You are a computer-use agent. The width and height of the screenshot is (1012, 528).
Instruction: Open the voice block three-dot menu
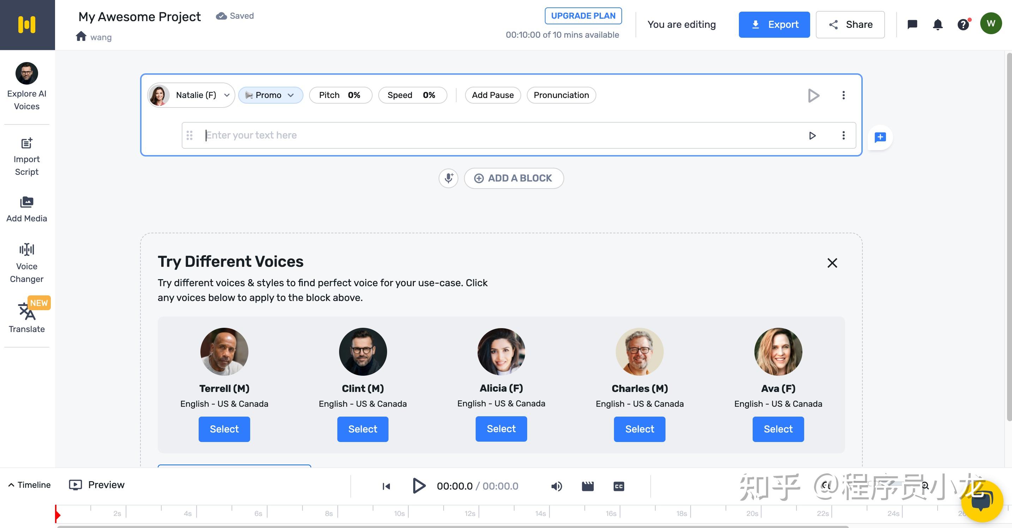pos(843,95)
